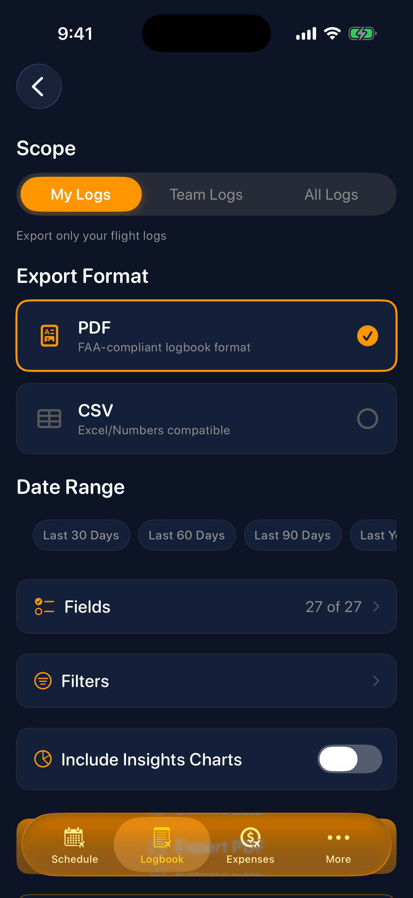Tap the Fields checklist icon

(44, 606)
